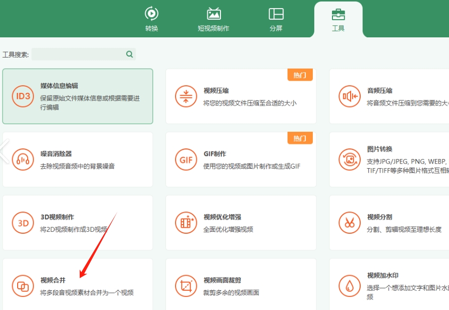Click the 视频画面裁剪 crop icon
The image size is (449, 310).
186,286
